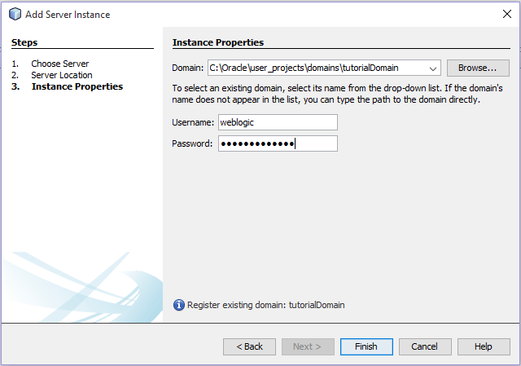Select step 1 Choose Server
521x366 pixels.
59,64
